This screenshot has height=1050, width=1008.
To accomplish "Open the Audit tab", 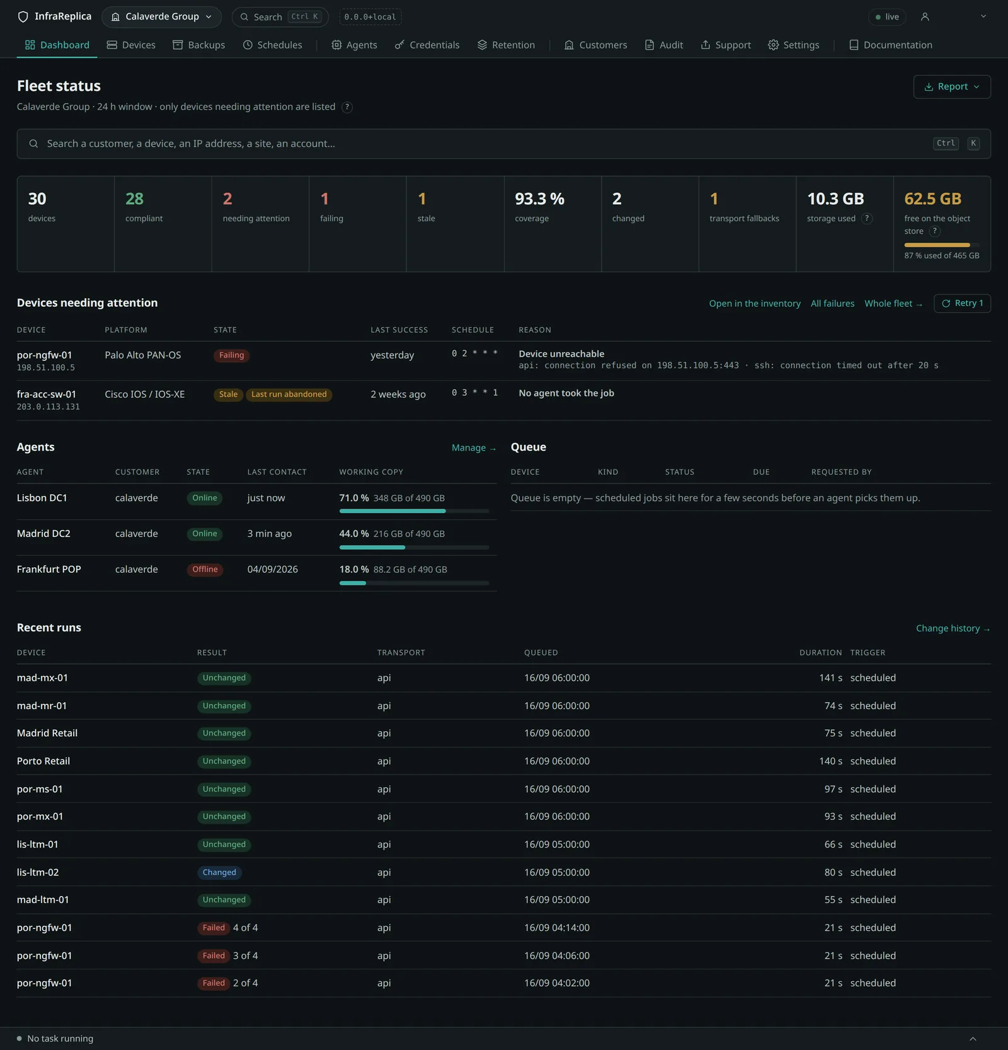I will click(663, 45).
